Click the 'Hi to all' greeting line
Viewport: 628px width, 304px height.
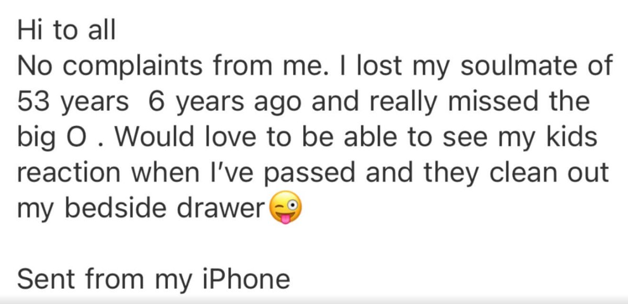tap(66, 31)
